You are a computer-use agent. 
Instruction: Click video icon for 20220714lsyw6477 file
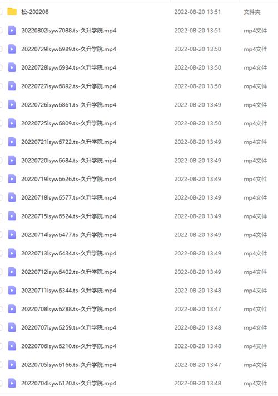click(x=12, y=234)
